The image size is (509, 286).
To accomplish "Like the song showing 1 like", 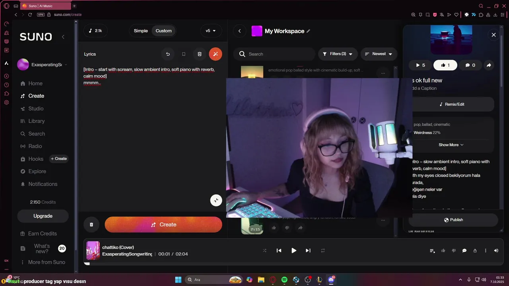I will coord(445,65).
